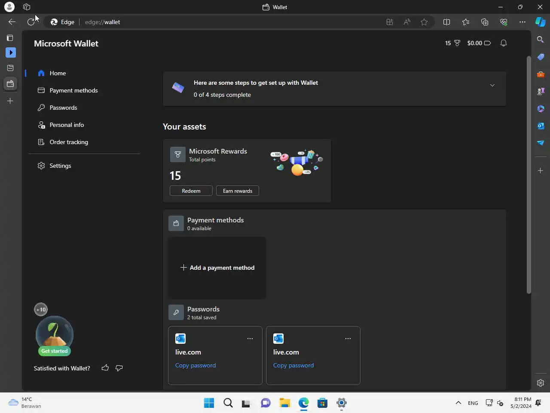Click the Rewards points 15 trophy indicator
The width and height of the screenshot is (550, 413).
(x=452, y=43)
